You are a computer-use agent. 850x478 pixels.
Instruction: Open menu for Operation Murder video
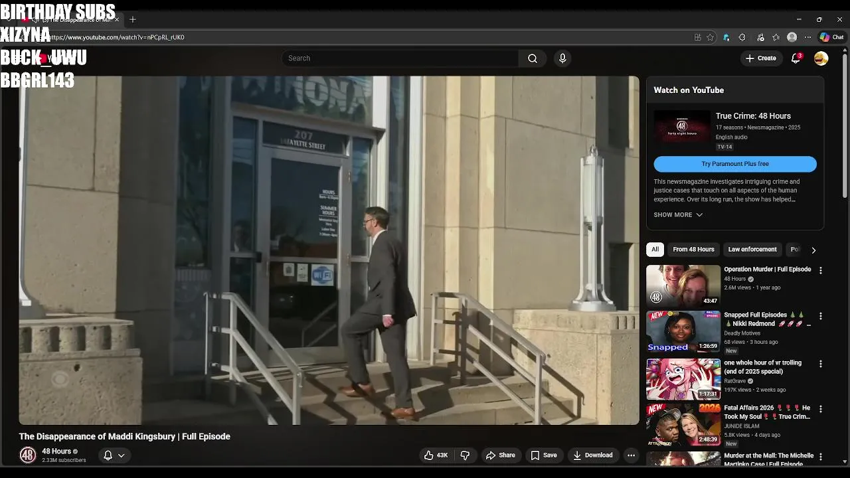pos(821,270)
